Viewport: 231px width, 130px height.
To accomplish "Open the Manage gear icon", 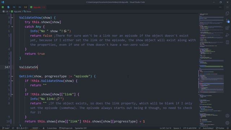I will [227, 123].
